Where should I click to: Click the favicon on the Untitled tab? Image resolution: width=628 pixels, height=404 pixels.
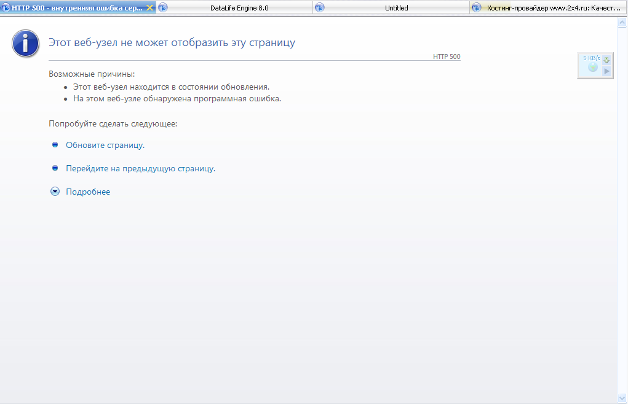(x=319, y=7)
